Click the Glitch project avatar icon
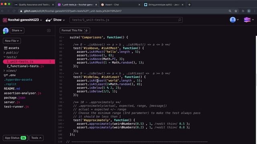This screenshot has width=257, height=144. 5,20
